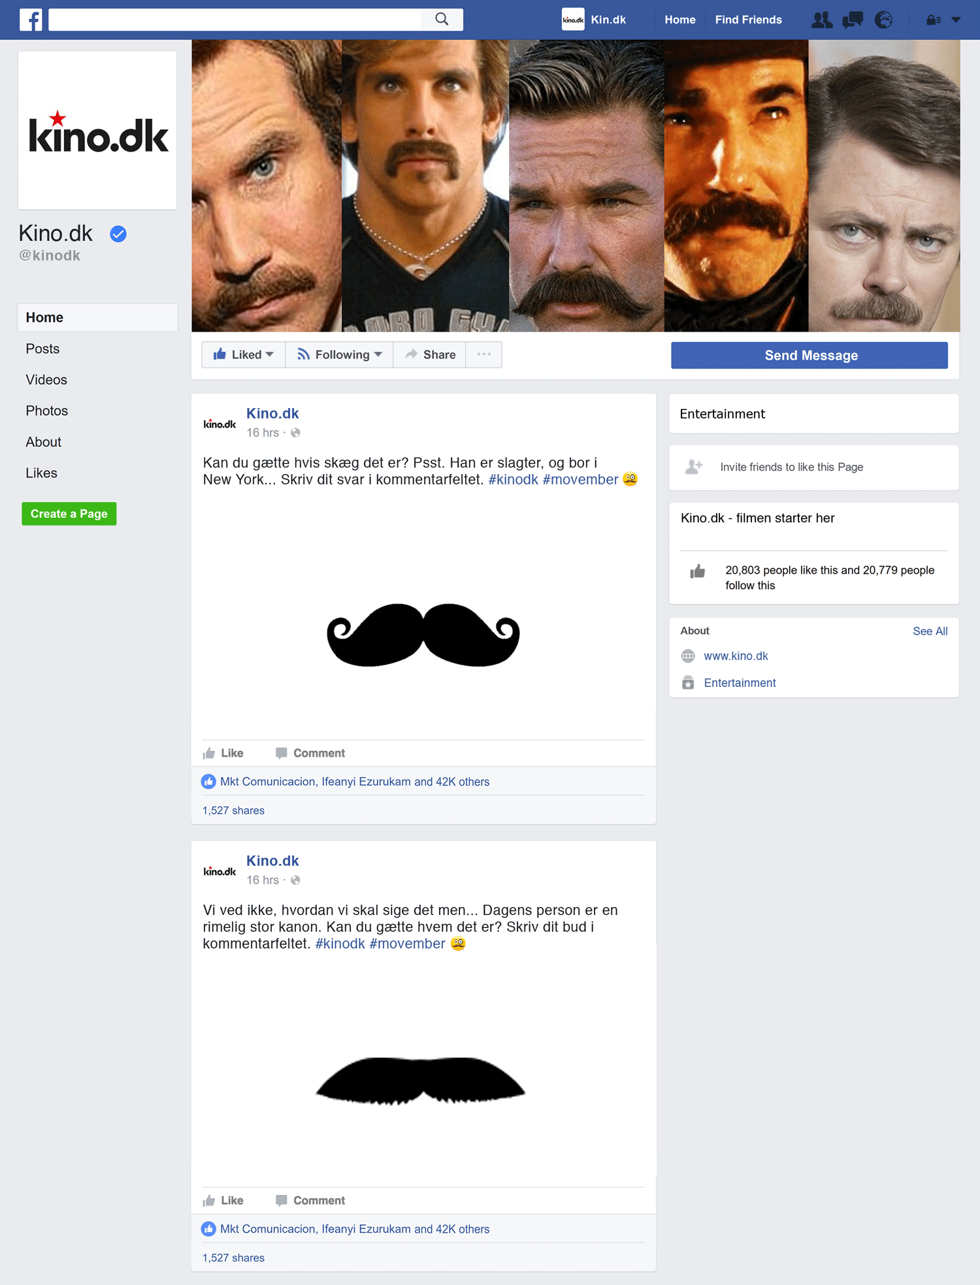Comment on the first moustache post
980x1285 pixels.
pos(310,753)
